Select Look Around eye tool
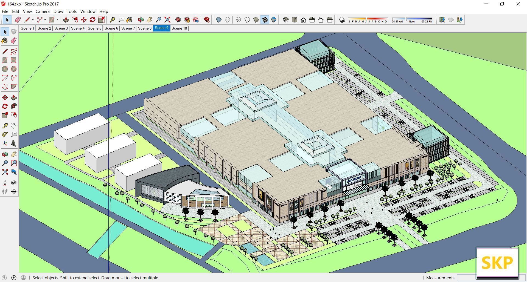The height and width of the screenshot is (282, 527). pos(14,183)
